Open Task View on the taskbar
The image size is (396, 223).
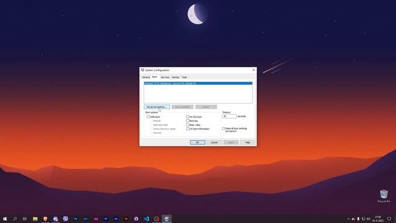pos(25,219)
